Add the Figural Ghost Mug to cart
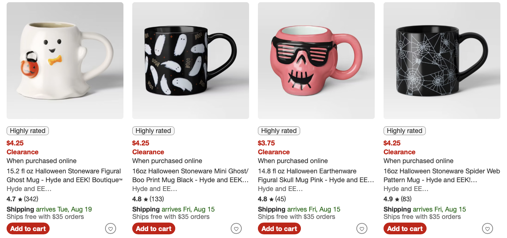Viewport: 507px width, 238px height. coord(28,229)
